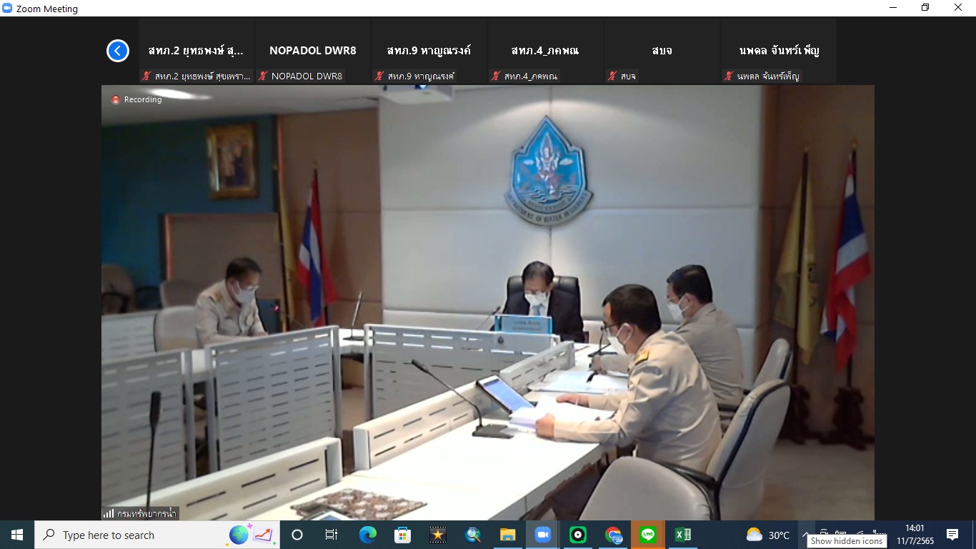Click the signal strength icon by กรมทรัพยากรน้ำ
Image resolution: width=976 pixels, height=549 pixels.
109,513
